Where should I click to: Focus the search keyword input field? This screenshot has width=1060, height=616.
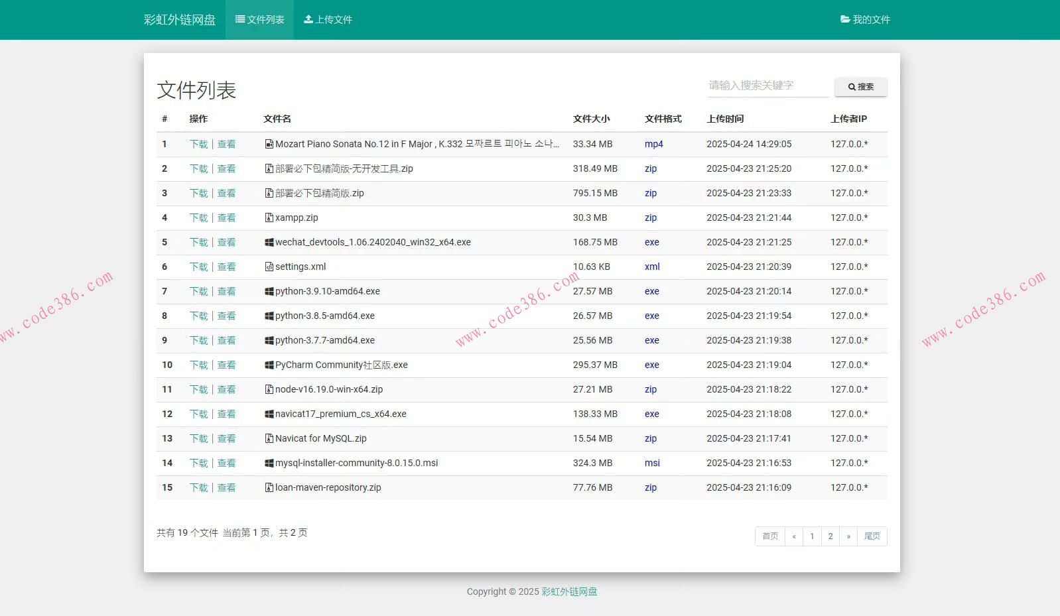[767, 86]
